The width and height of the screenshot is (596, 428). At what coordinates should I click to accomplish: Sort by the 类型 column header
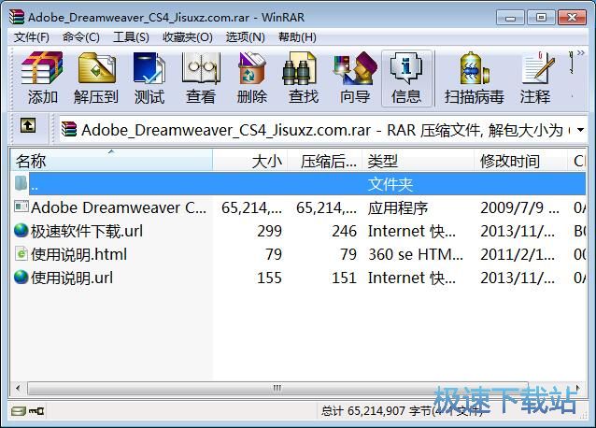pyautogui.click(x=419, y=161)
